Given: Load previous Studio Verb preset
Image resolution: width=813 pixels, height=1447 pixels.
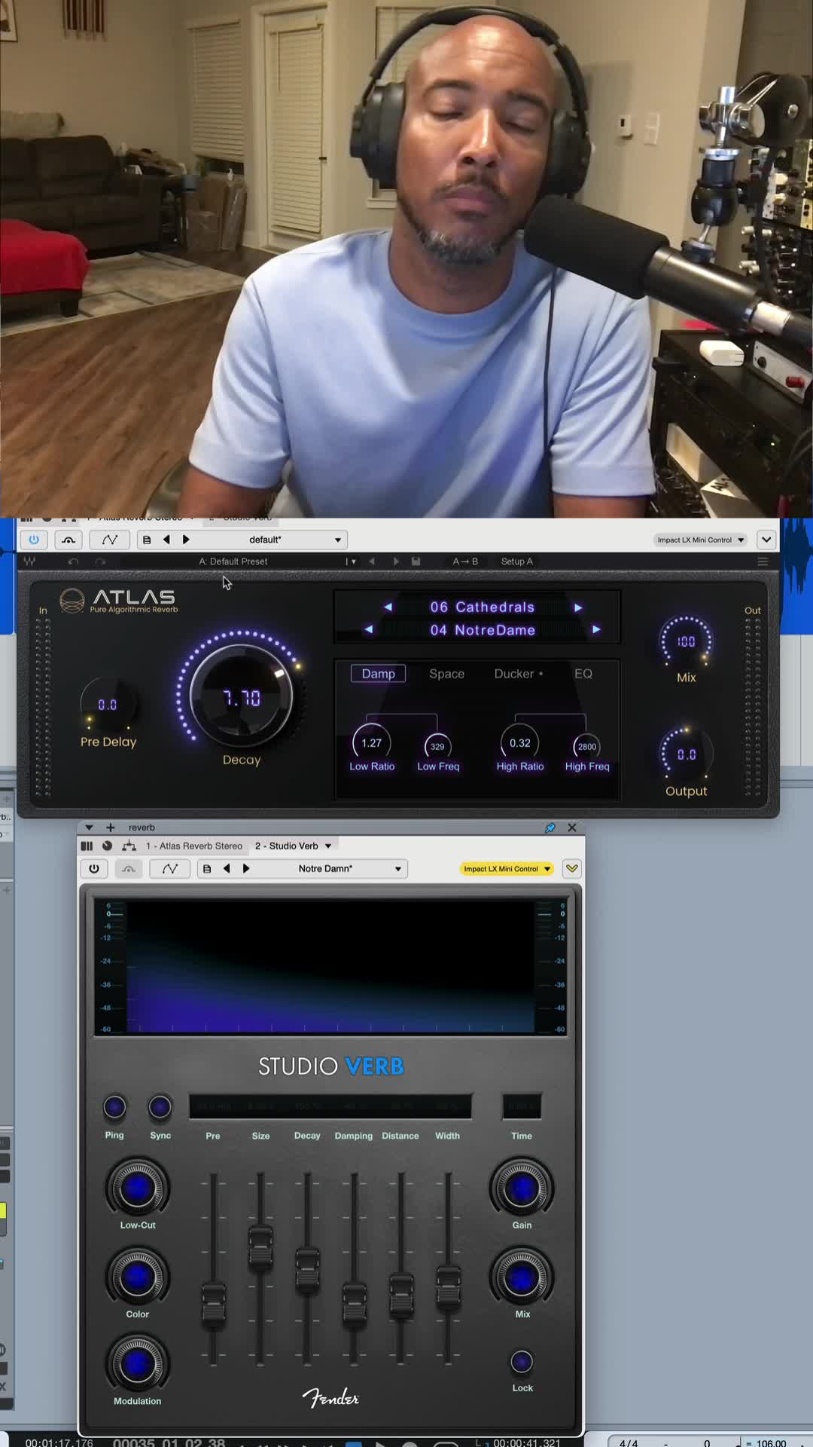Looking at the screenshot, I should coord(227,869).
